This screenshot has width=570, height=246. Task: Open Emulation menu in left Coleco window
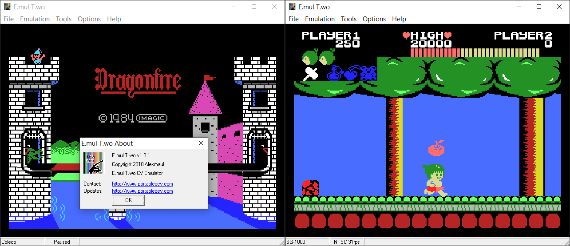click(35, 19)
